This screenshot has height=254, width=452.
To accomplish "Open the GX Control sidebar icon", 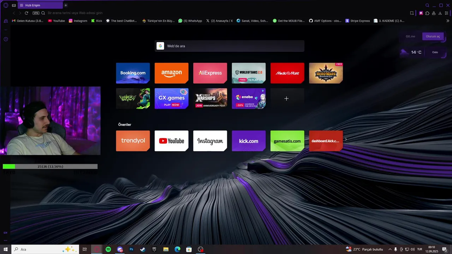I will coord(5,232).
